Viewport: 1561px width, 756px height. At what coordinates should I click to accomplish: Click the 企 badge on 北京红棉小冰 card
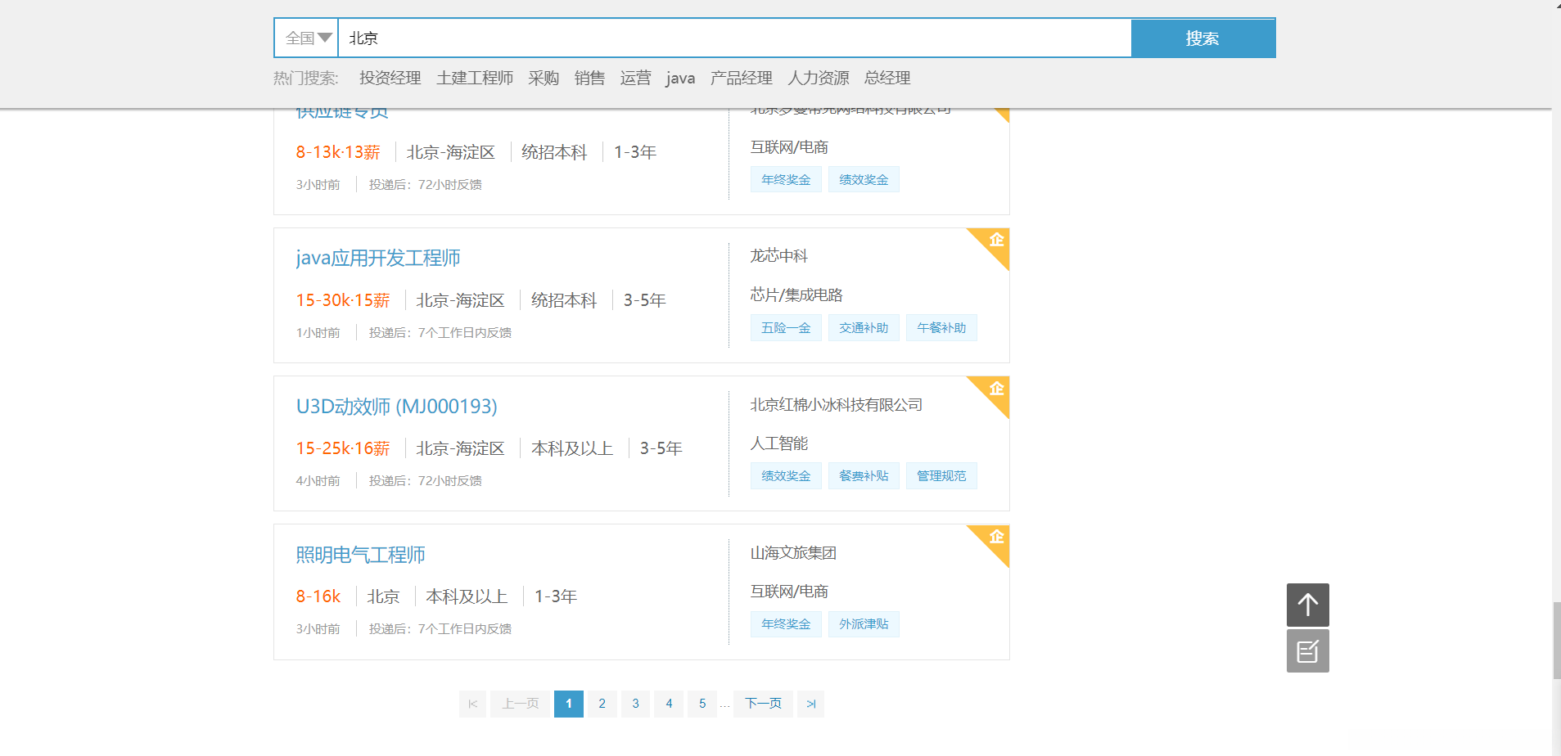[995, 389]
